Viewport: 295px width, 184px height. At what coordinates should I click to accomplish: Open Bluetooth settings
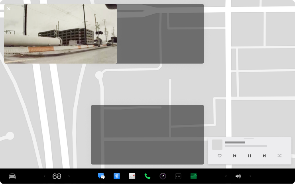click(117, 176)
